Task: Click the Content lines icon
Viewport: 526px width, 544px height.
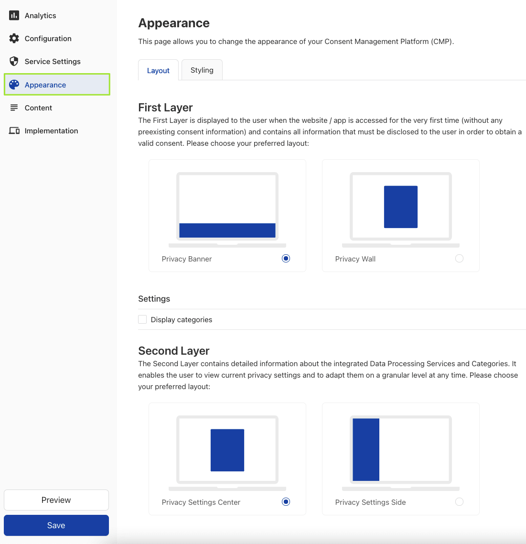Action: point(14,108)
